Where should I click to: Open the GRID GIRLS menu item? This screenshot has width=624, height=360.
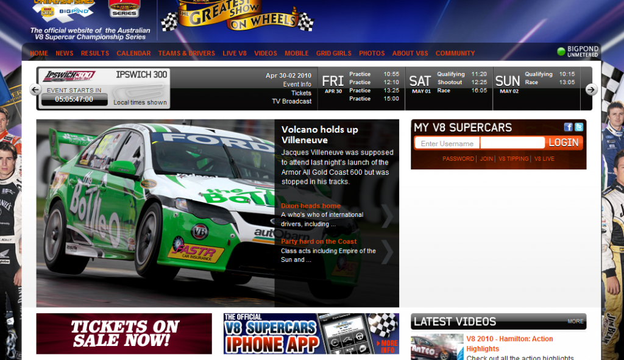tap(334, 54)
